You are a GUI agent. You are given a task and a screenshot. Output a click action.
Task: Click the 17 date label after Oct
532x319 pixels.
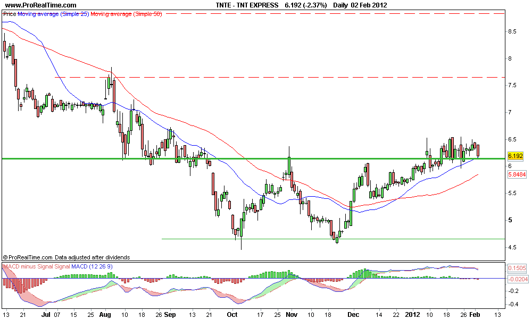click(x=260, y=314)
